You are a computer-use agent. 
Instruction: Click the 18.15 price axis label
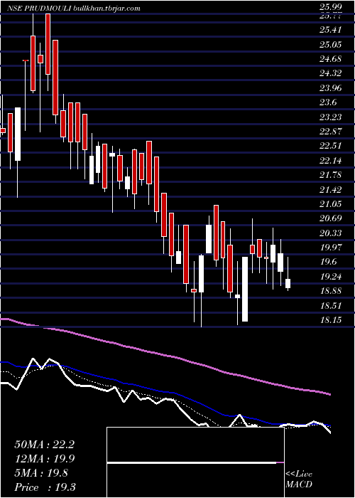pos(331,320)
